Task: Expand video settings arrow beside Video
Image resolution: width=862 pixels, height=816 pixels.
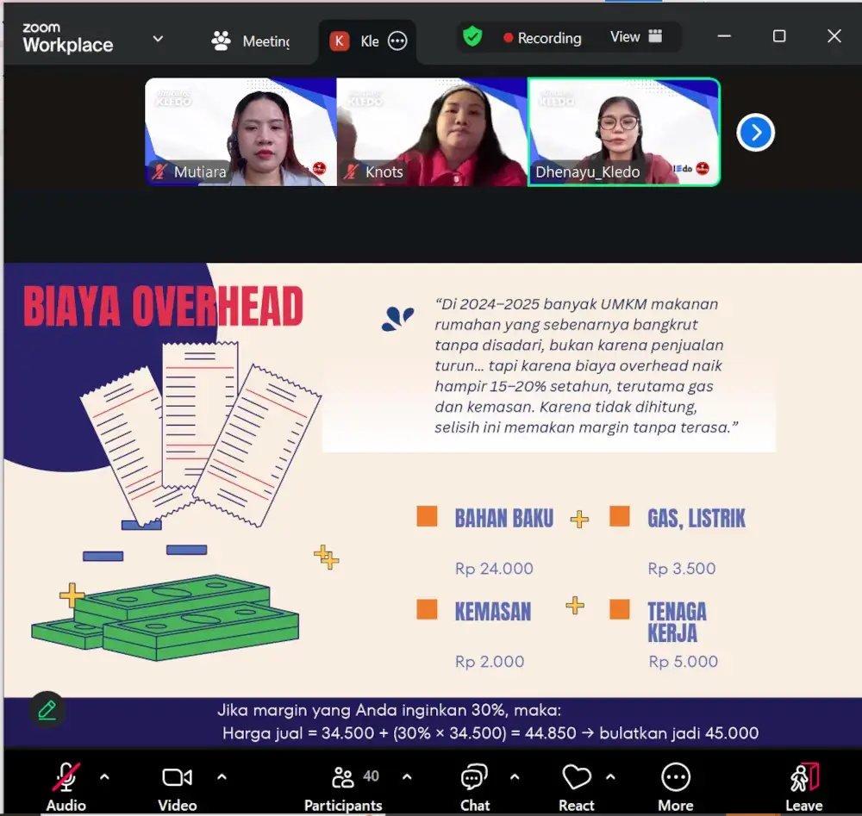Action: [x=222, y=776]
